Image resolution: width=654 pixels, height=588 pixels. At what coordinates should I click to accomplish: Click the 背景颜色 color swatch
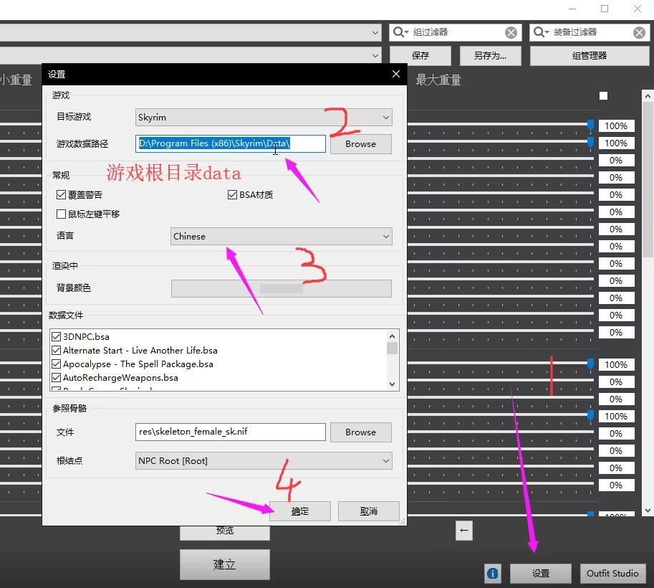[x=281, y=288]
